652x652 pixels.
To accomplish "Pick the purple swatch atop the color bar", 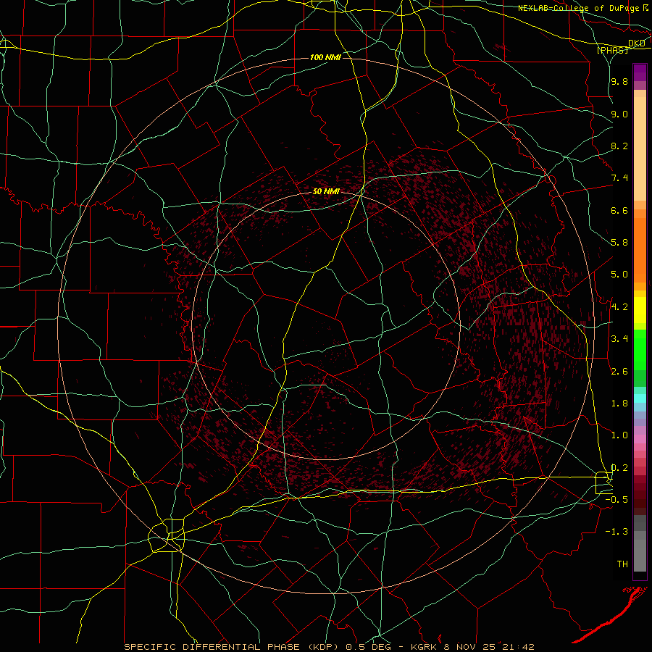I will pyautogui.click(x=640, y=72).
